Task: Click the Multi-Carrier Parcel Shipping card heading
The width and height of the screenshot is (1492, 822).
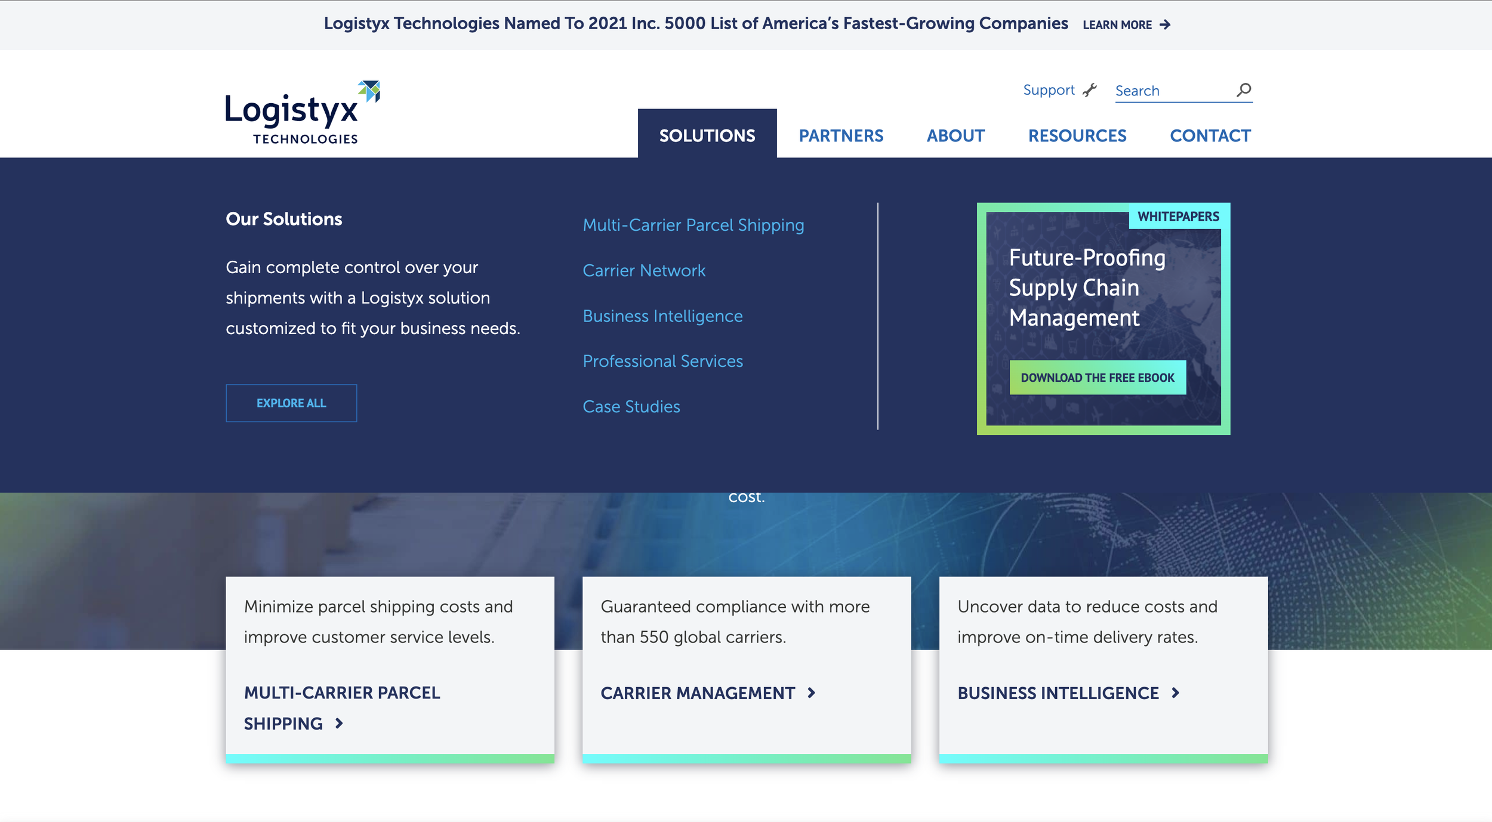Action: pos(342,708)
